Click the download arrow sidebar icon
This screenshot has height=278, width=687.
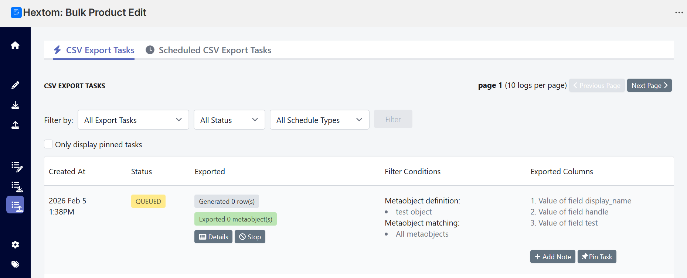[15, 105]
